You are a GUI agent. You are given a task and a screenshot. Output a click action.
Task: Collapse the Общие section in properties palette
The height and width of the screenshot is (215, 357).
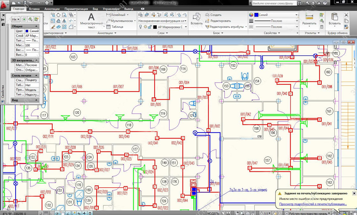[x=36, y=26]
